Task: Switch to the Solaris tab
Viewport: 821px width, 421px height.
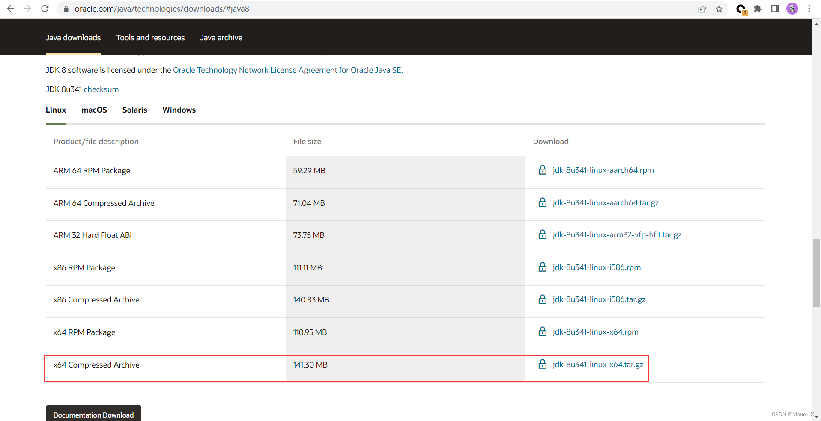Action: [135, 110]
